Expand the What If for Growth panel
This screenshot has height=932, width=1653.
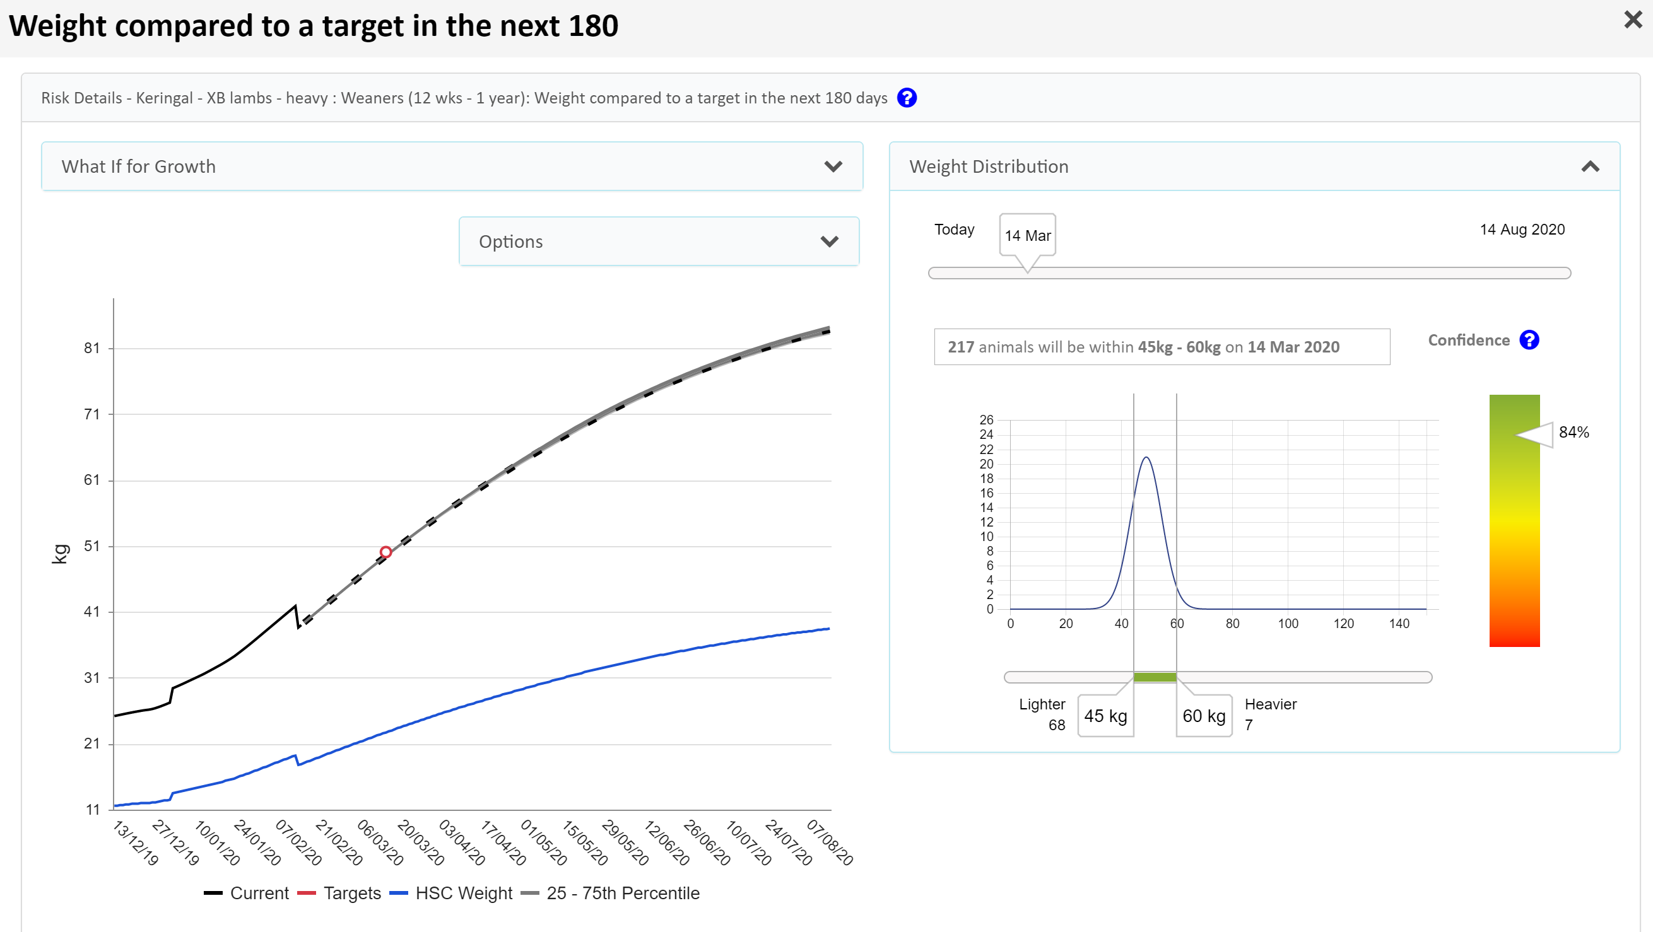[833, 166]
